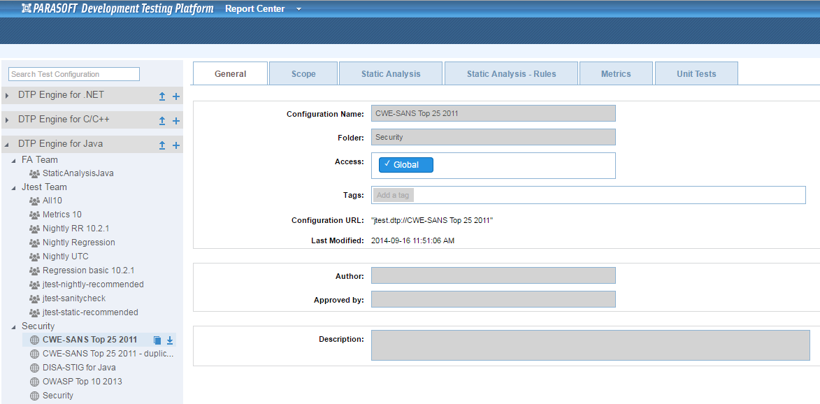
Task: Click the team icon beside Metrics 10
Action: pyautogui.click(x=34, y=215)
